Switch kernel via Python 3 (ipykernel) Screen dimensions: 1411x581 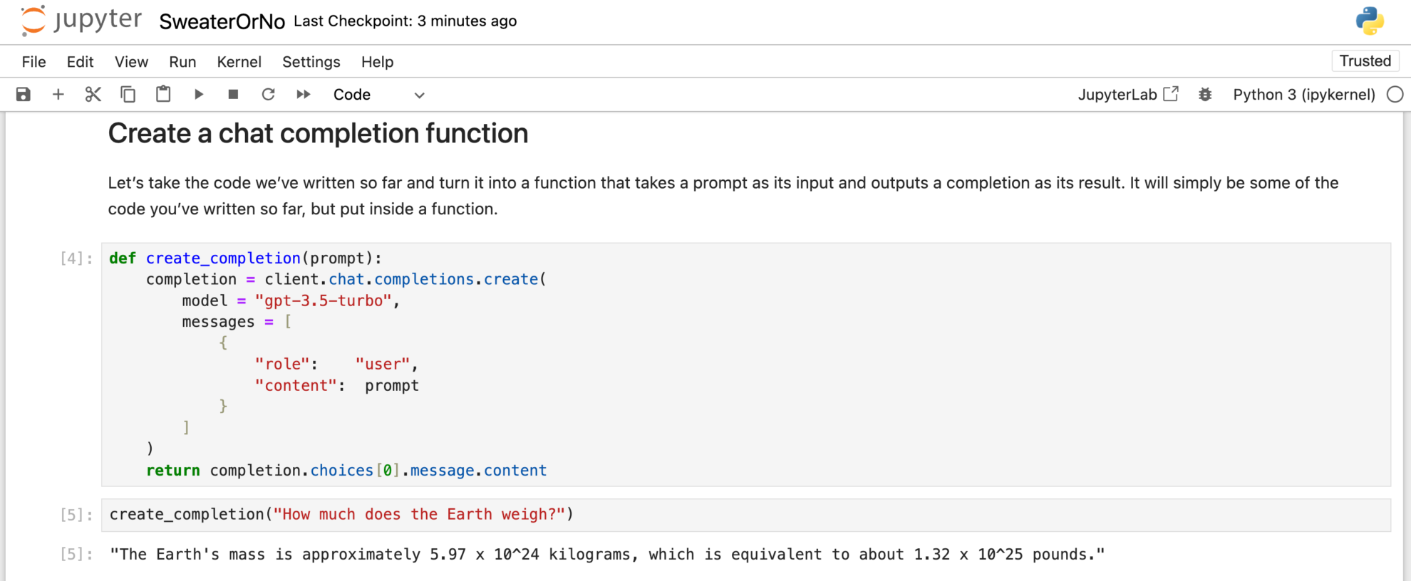point(1303,95)
